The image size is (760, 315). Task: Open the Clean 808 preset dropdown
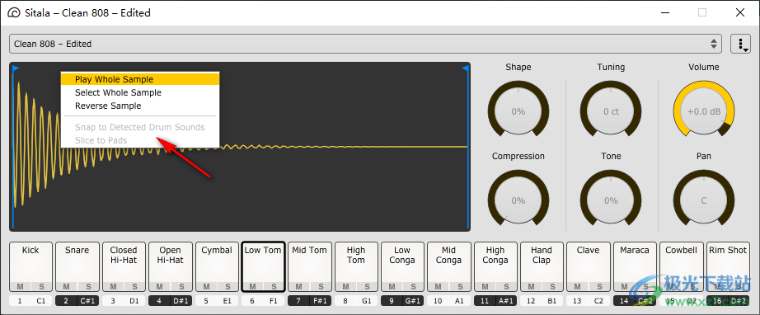point(365,44)
